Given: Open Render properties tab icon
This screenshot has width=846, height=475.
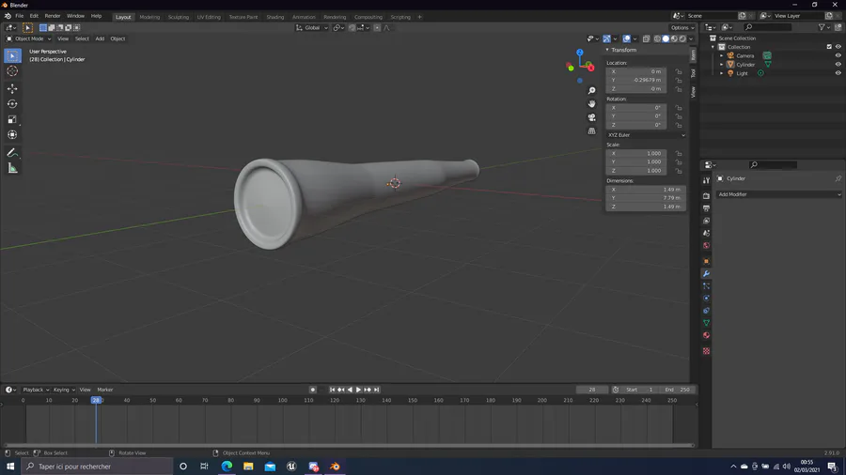Looking at the screenshot, I should [706, 196].
